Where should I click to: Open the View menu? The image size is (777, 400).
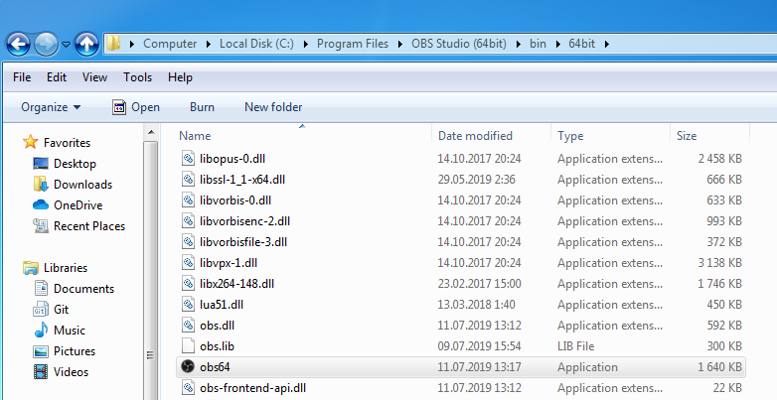(94, 77)
